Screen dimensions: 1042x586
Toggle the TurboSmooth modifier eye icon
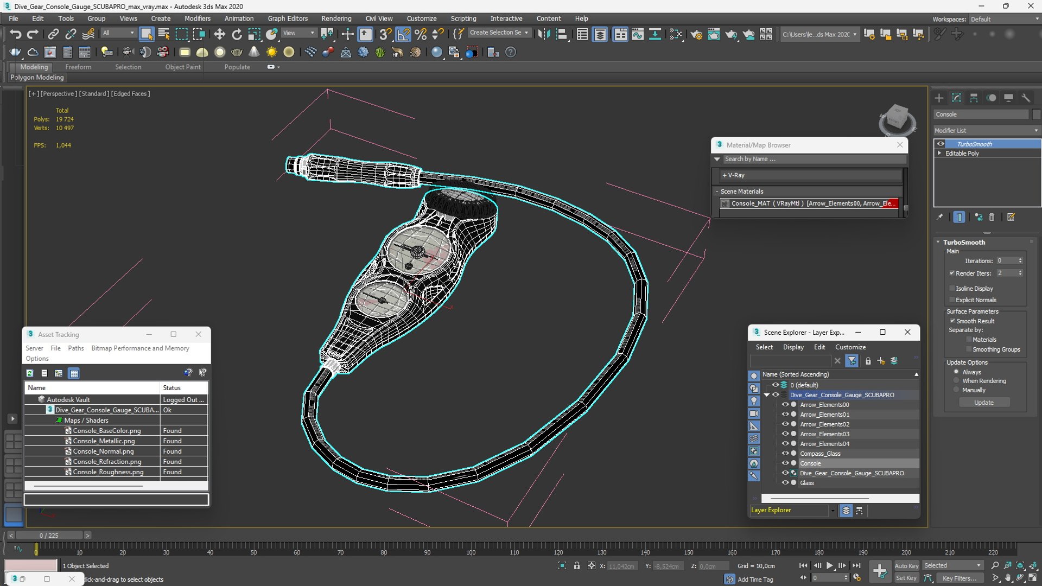coord(941,144)
